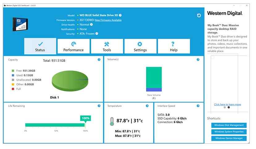Open Windows System Properties shortcut

click(229, 132)
